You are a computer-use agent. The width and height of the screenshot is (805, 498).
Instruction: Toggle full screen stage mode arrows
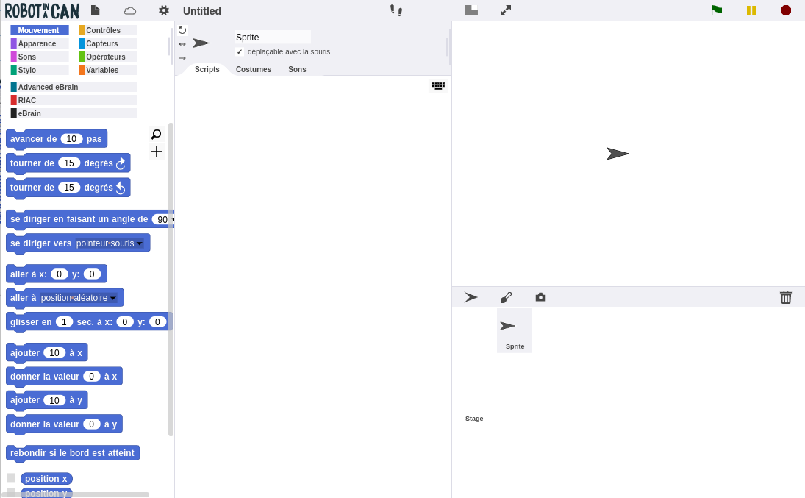(x=506, y=10)
